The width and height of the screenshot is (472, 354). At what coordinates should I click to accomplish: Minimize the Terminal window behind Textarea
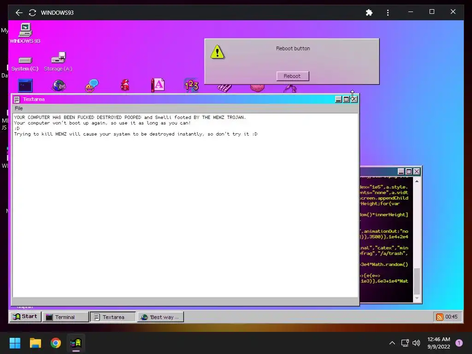point(401,171)
